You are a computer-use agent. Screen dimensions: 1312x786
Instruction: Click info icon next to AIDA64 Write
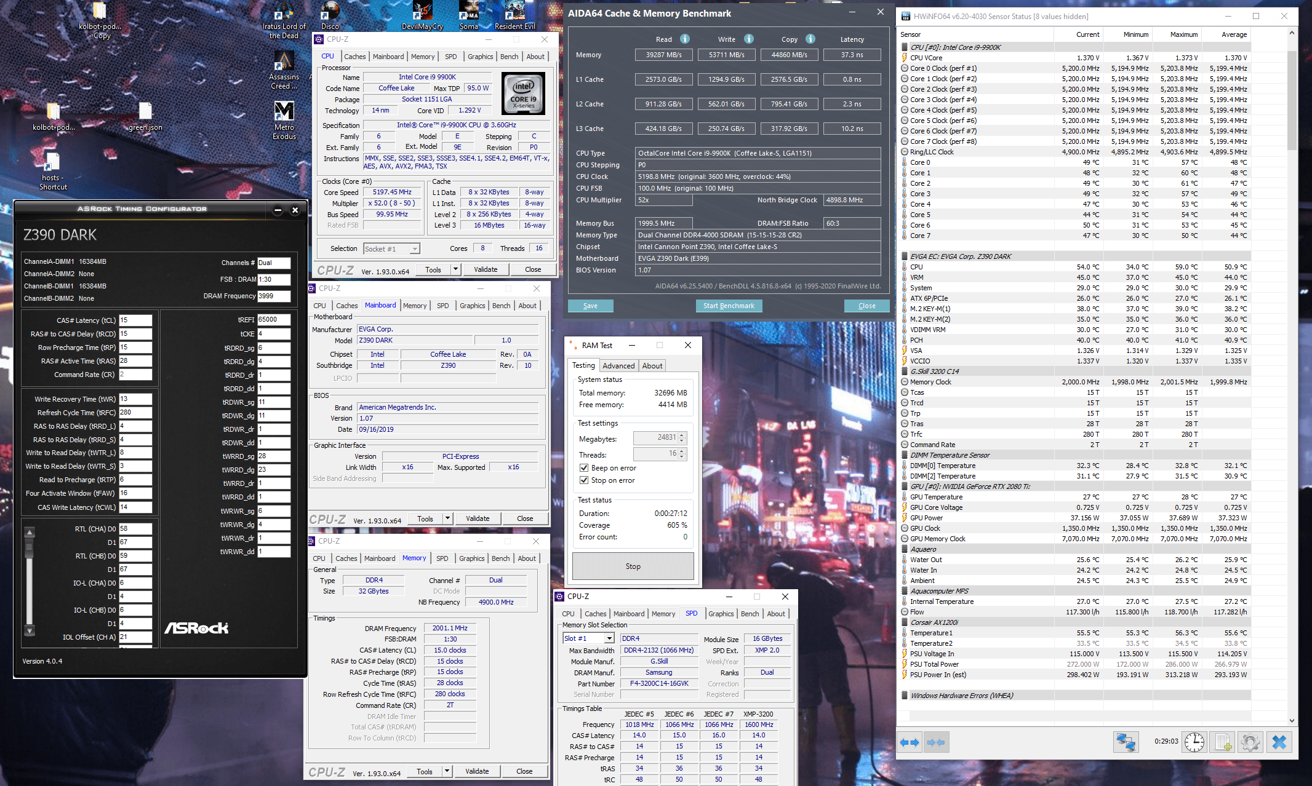pos(749,39)
